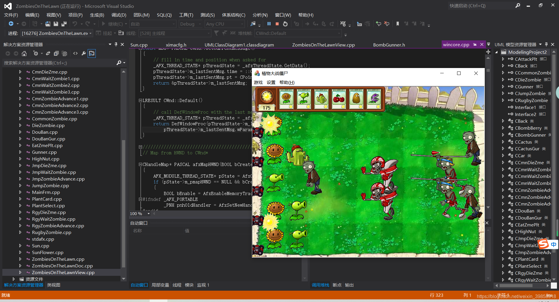Open editor zoom 100 % dropdown

tap(148, 214)
